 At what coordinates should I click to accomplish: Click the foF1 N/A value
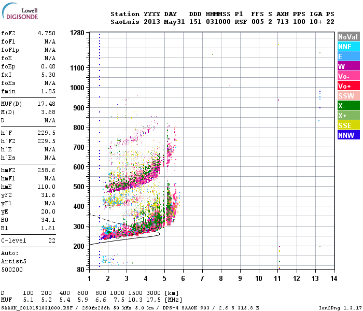pos(50,41)
